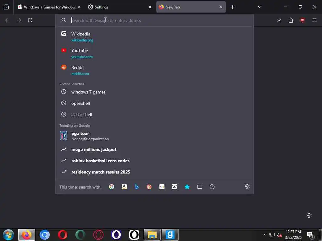Choose trending "roblox basketball zero codes"
The width and height of the screenshot is (322, 241).
point(154,161)
